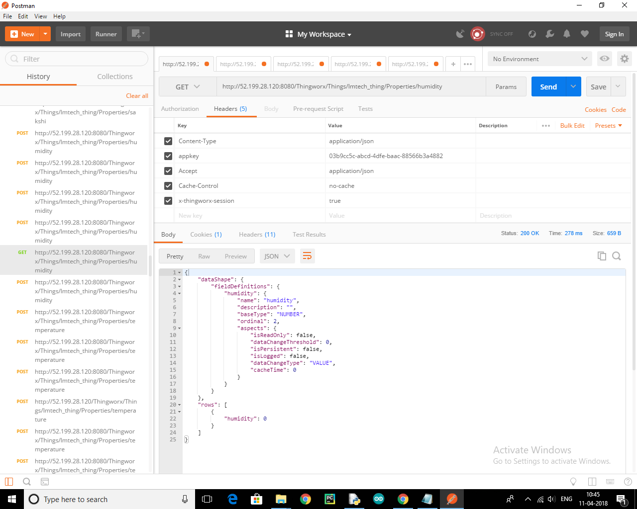Disable the appkey header row
The height and width of the screenshot is (509, 637).
point(168,156)
